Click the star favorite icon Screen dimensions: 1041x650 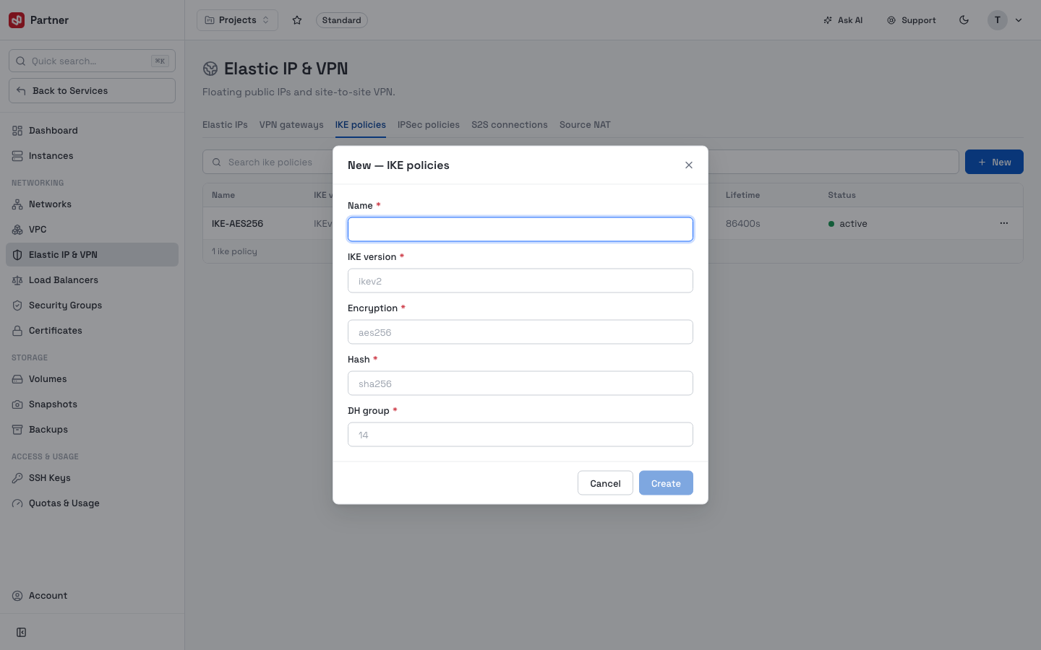point(297,20)
